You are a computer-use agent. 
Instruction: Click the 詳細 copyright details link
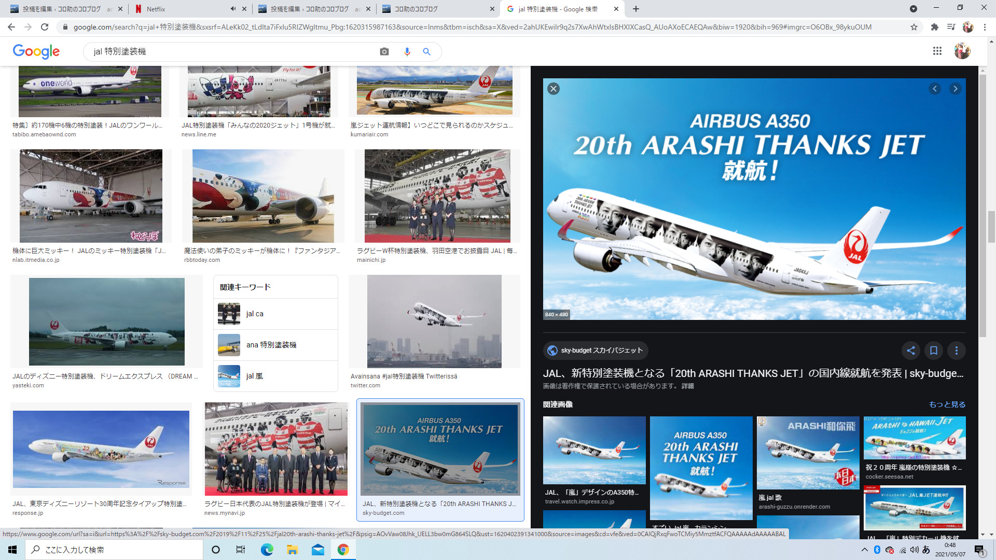pyautogui.click(x=688, y=386)
